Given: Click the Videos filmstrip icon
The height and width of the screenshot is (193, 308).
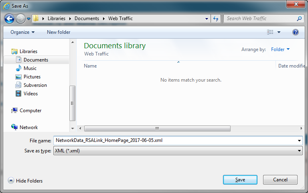Looking at the screenshot, I should pos(18,94).
